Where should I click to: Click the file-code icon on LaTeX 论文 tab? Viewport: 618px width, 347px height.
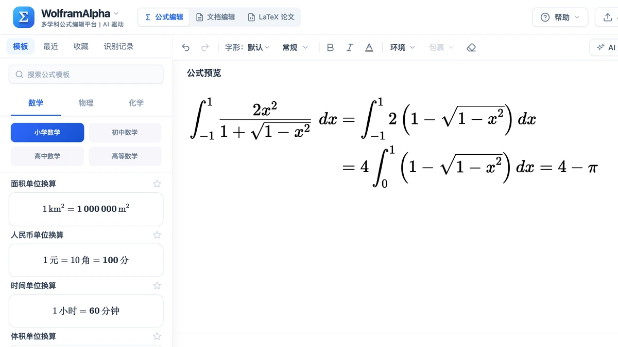click(251, 17)
